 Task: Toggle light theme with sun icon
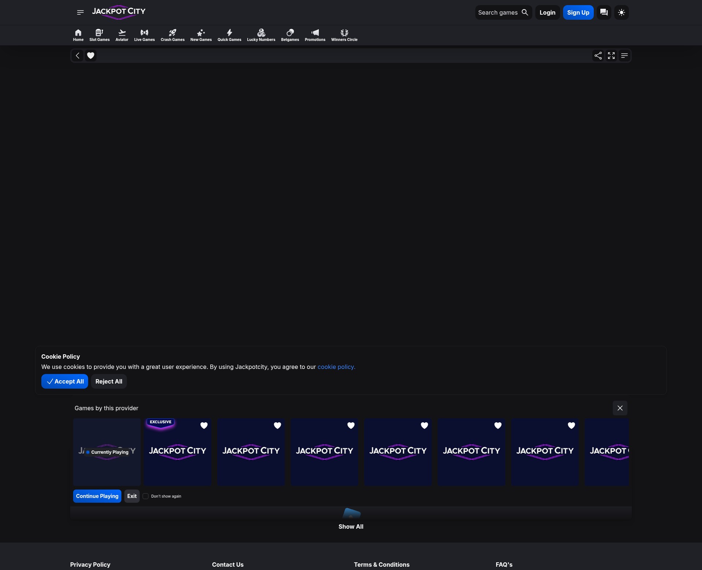coord(622,12)
